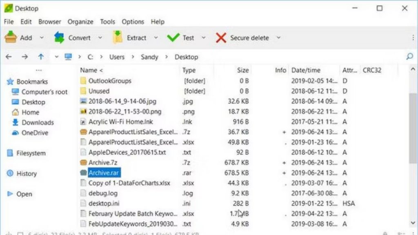Select Downloads in the bookmarks sidebar
This screenshot has width=418, height=235.
[38, 122]
